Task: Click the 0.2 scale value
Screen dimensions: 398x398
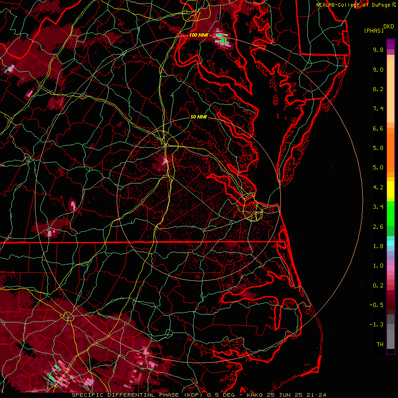Action: (x=378, y=286)
